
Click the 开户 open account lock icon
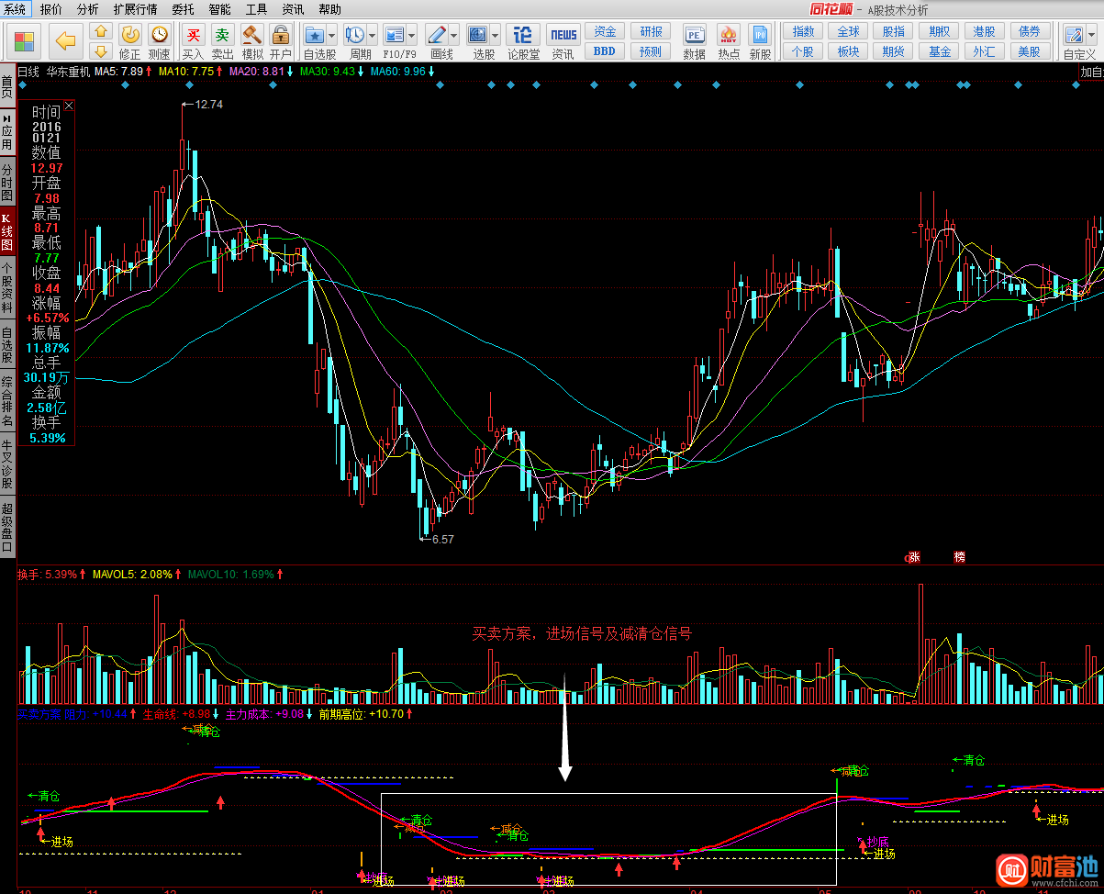click(281, 35)
